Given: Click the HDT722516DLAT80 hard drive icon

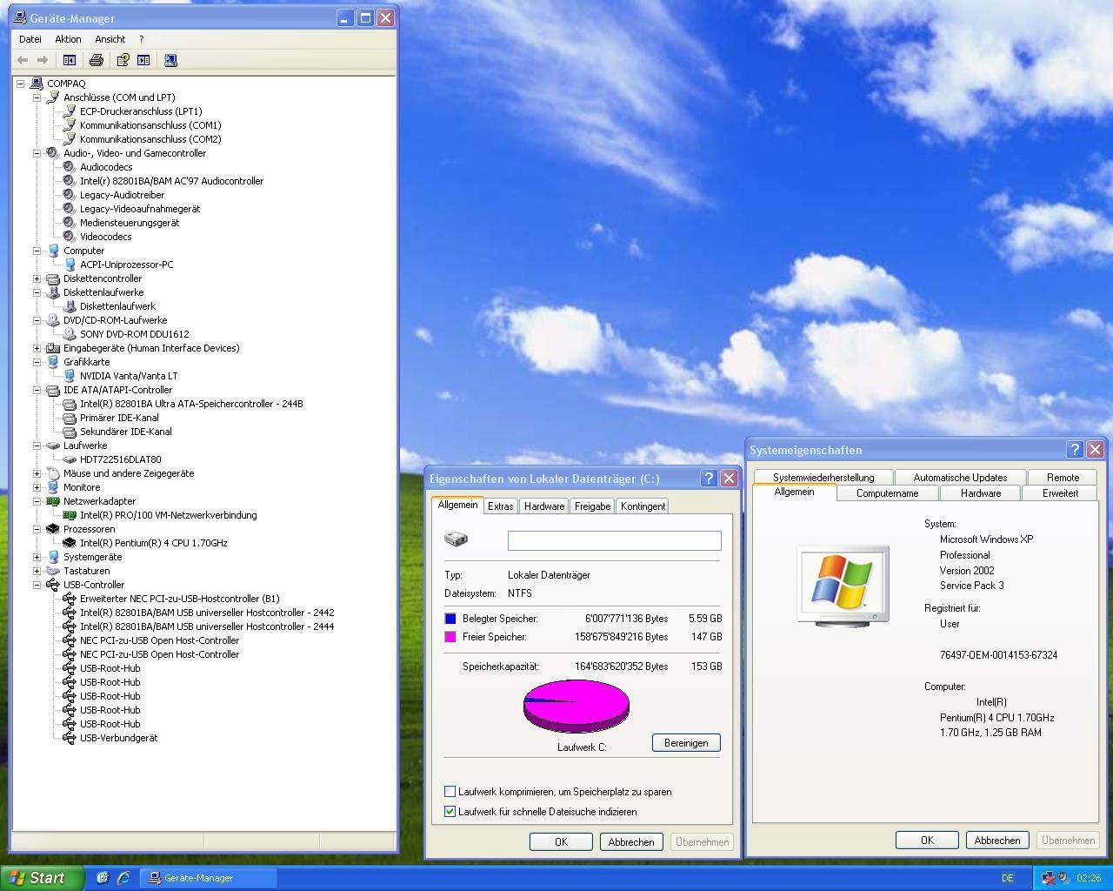Looking at the screenshot, I should pos(70,459).
